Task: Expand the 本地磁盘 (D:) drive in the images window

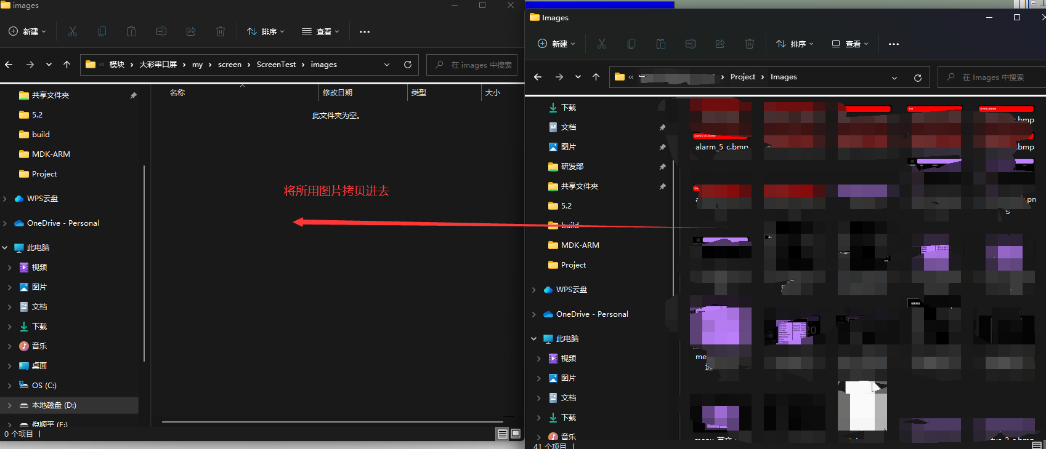Action: click(x=9, y=405)
